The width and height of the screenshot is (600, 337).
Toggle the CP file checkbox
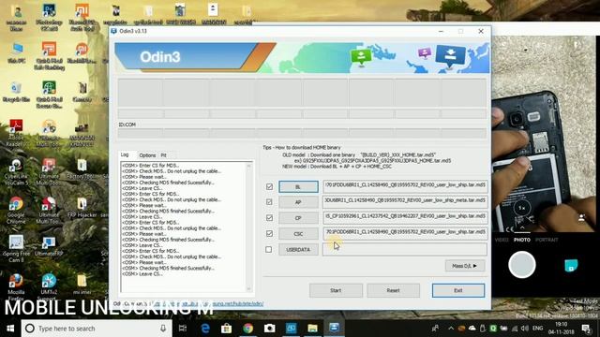[x=269, y=218]
